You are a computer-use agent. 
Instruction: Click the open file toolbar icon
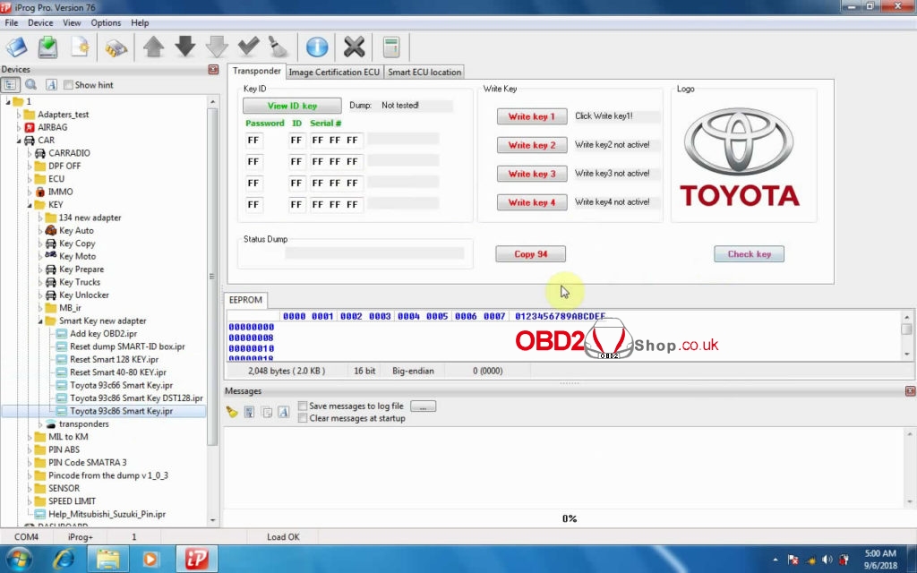[16, 47]
